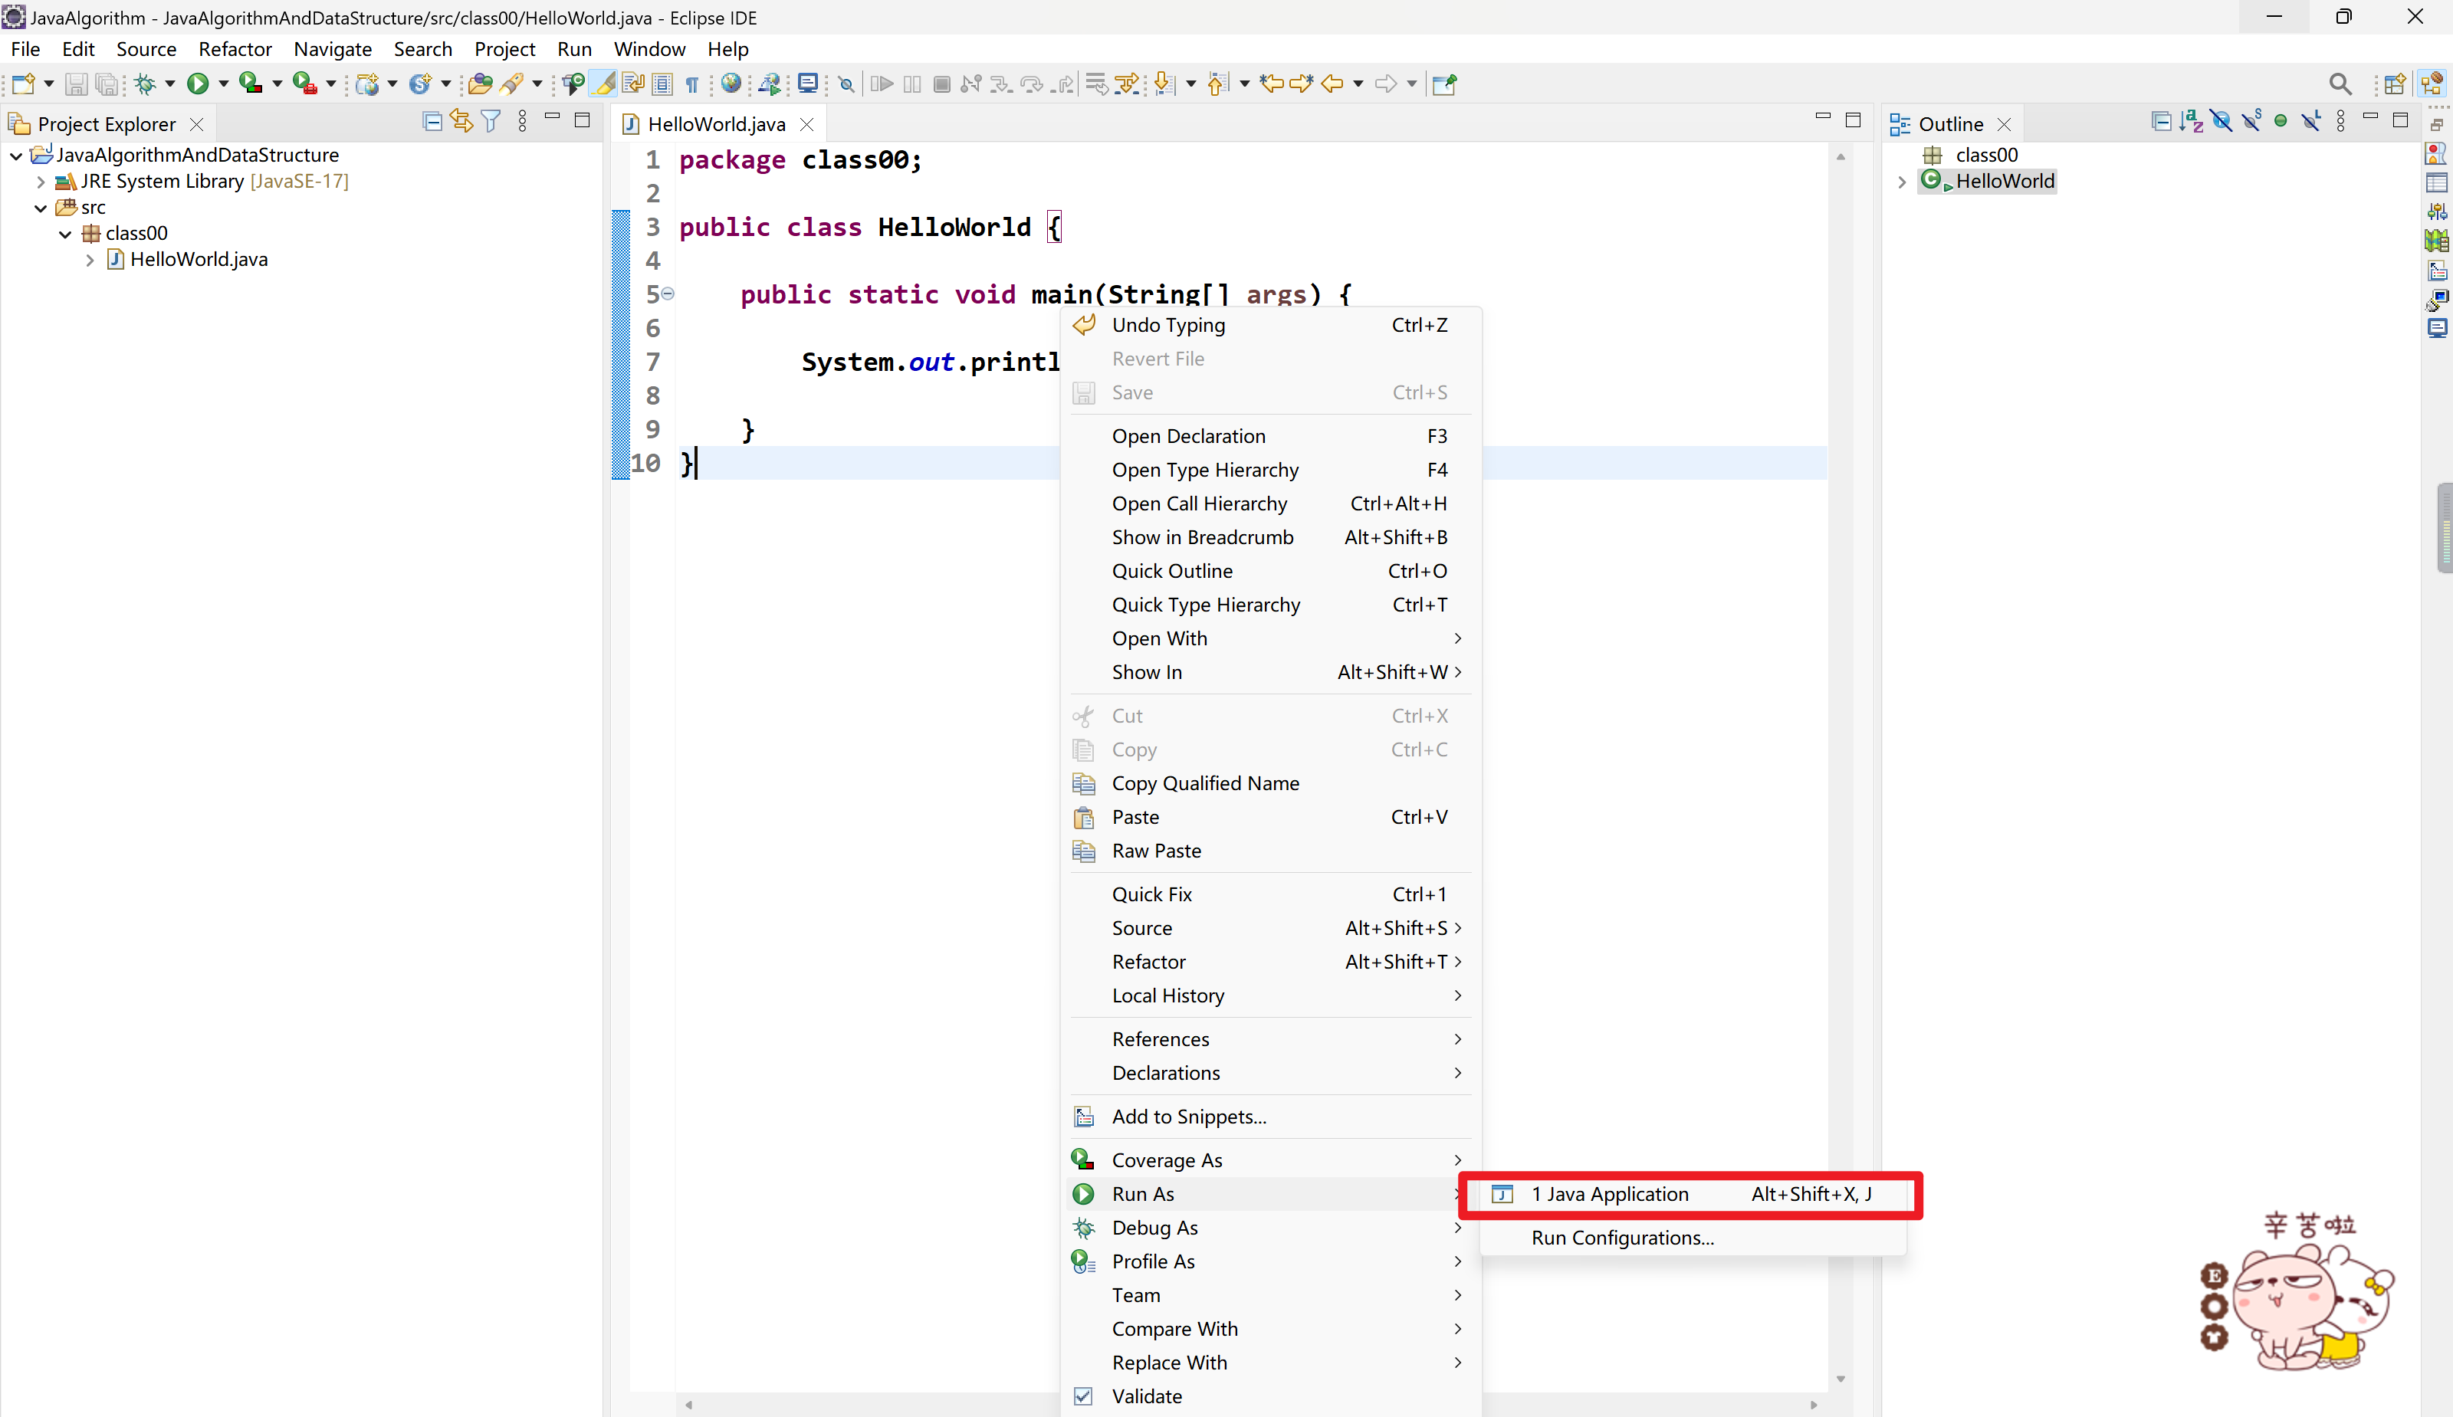2453x1417 pixels.
Task: Click the Coverage run toolbar icon
Action: point(251,84)
